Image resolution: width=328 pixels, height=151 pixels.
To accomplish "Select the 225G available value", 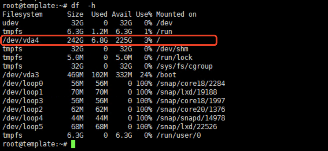I will 124,40.
